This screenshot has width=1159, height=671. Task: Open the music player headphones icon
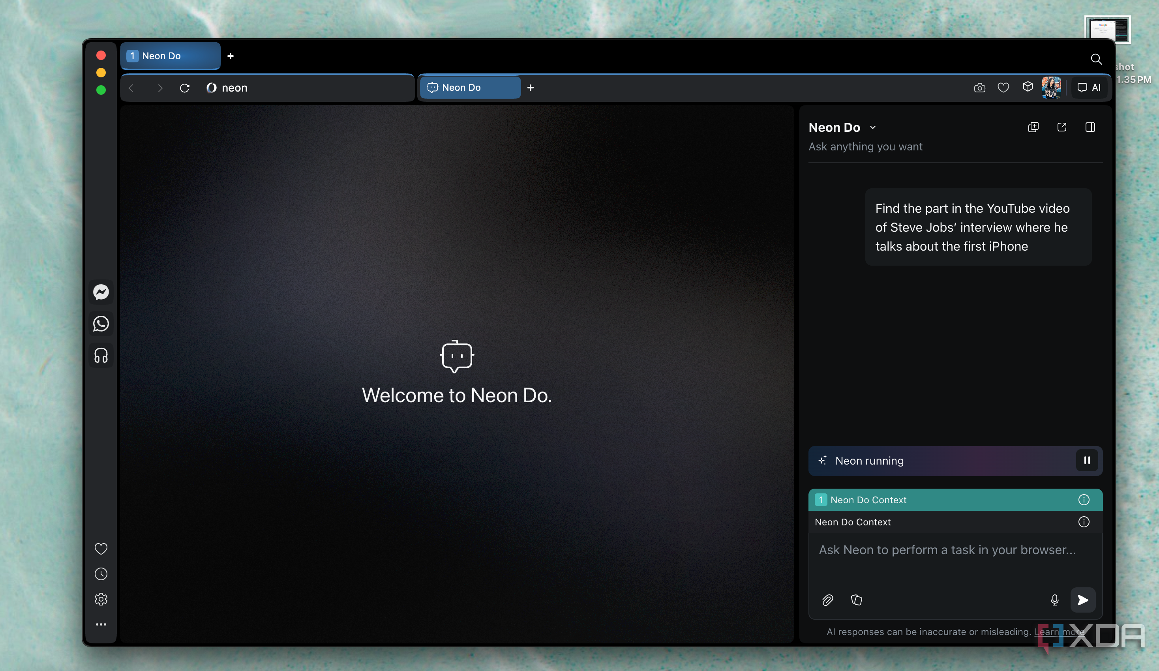click(101, 356)
